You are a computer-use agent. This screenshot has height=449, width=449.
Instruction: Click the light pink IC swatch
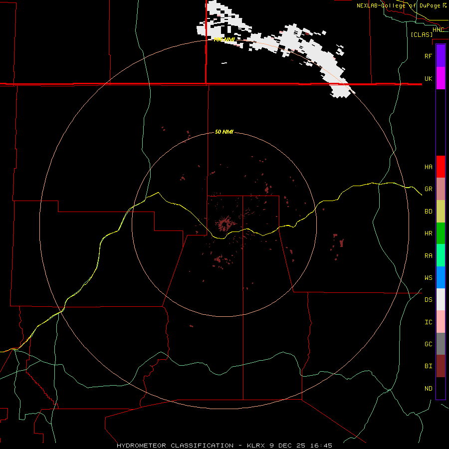click(441, 322)
